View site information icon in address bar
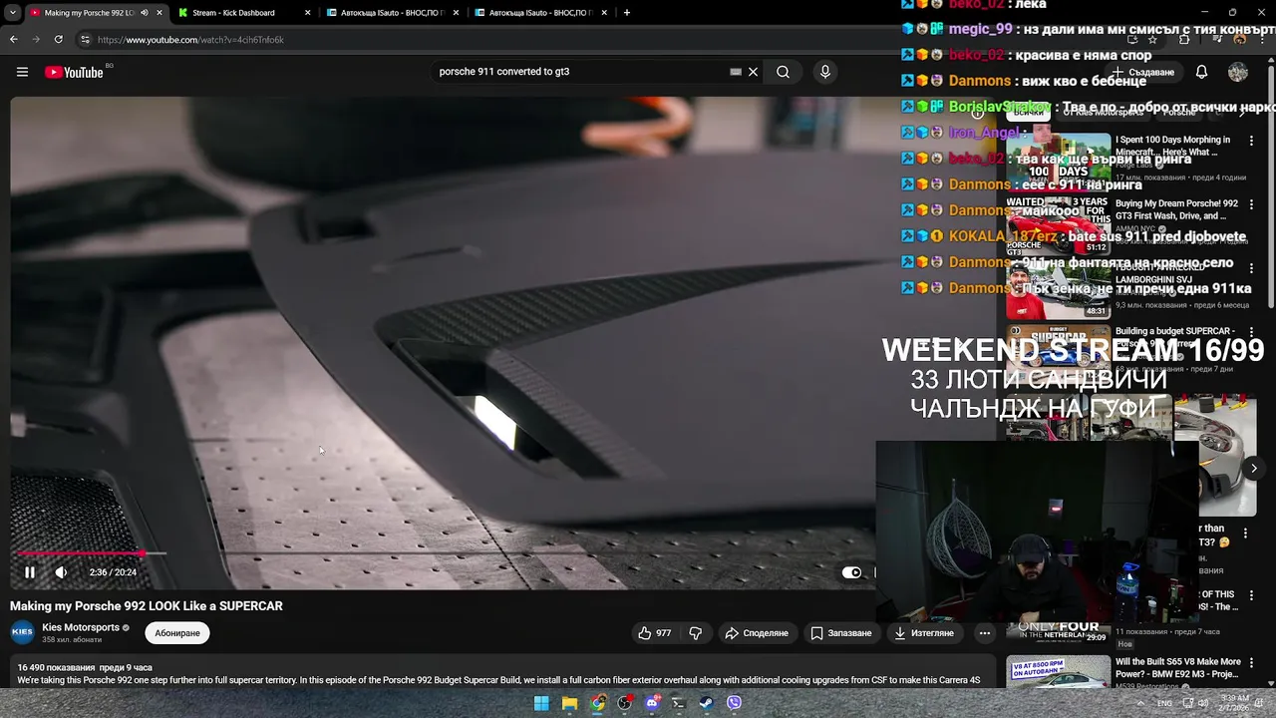 click(x=85, y=40)
